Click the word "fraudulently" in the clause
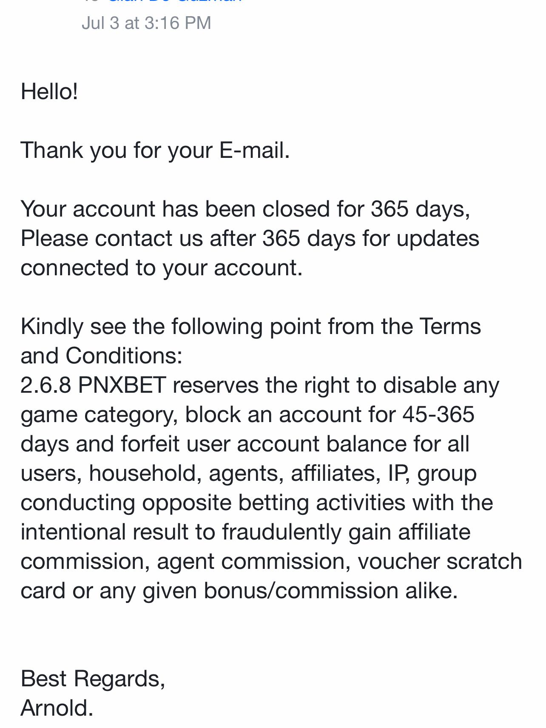Screen dimensions: 546x728 [281, 532]
